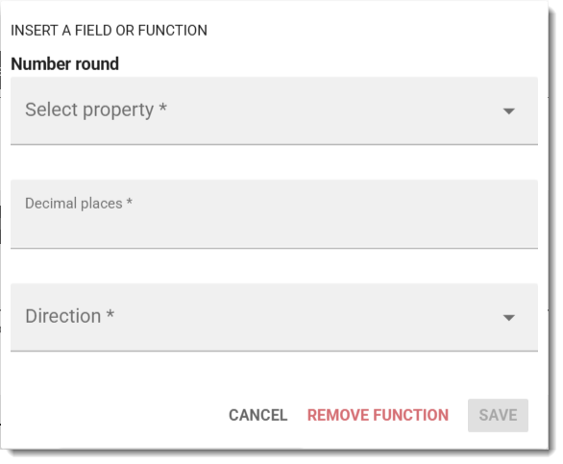Click the Insert a Field or Function title
This screenshot has width=563, height=464.
click(x=109, y=31)
